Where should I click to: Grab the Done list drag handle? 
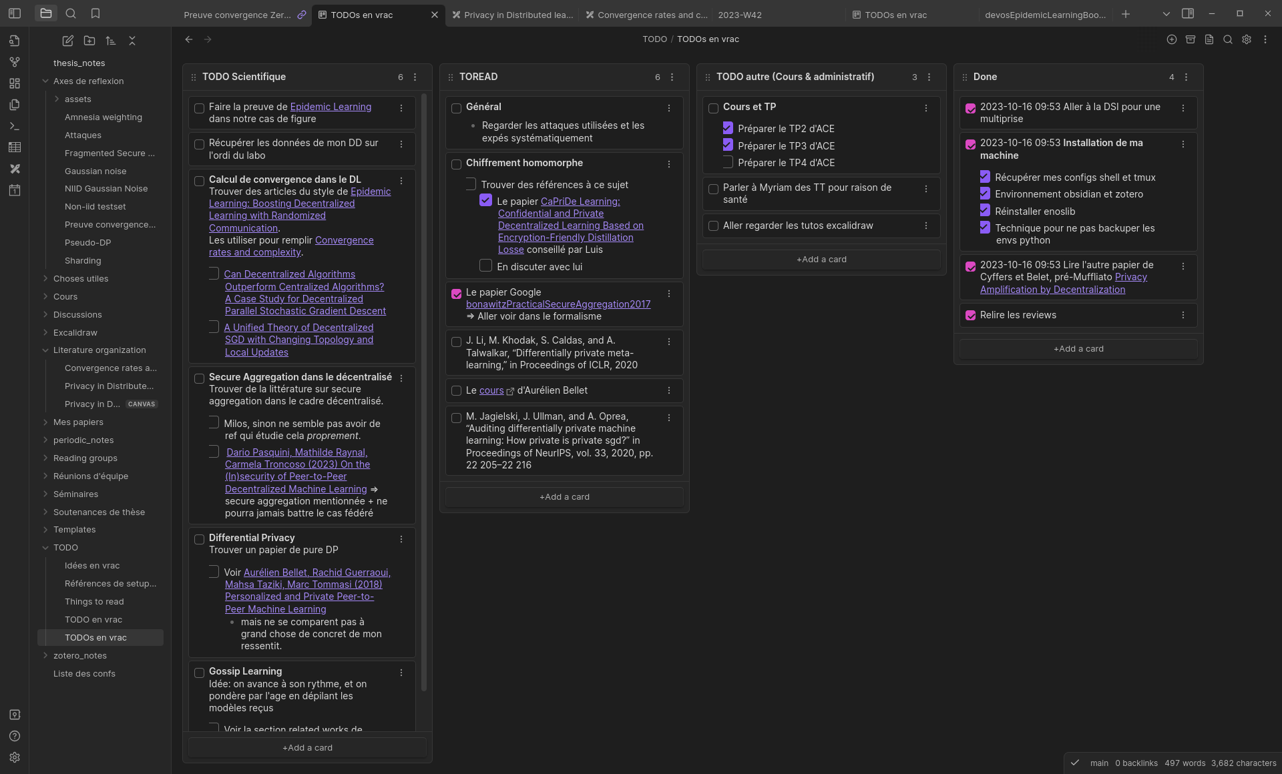click(964, 77)
